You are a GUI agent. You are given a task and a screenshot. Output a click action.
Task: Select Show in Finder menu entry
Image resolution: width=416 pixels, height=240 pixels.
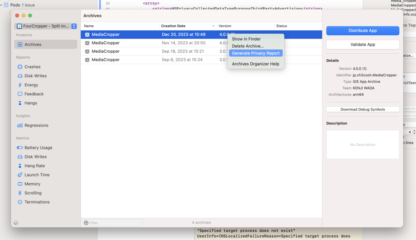(x=246, y=39)
